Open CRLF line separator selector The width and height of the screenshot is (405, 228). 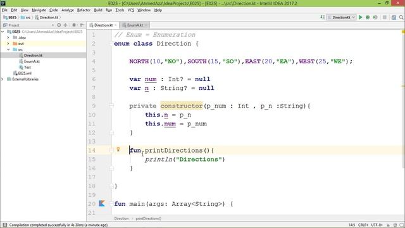[x=363, y=225]
